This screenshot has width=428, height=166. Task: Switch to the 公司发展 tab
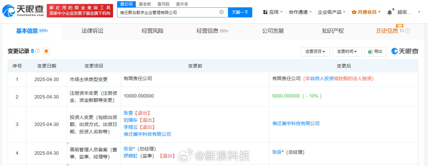point(273,31)
